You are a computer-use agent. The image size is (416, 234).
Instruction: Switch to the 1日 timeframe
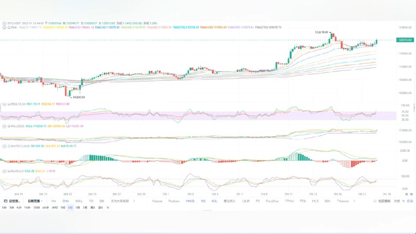coord(77,208)
